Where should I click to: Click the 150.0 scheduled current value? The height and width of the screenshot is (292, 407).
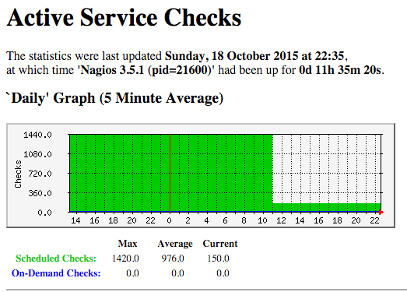click(x=218, y=259)
